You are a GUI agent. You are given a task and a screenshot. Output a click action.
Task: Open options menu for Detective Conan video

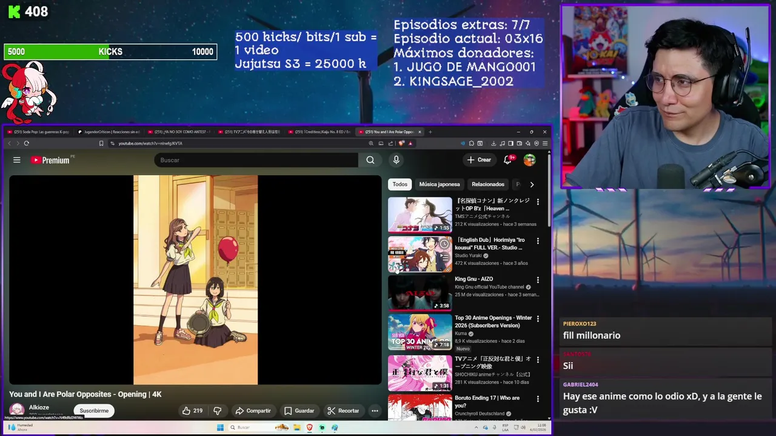point(538,202)
